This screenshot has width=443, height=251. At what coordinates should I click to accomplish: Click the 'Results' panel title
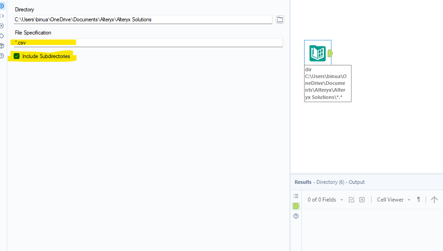tap(303, 182)
